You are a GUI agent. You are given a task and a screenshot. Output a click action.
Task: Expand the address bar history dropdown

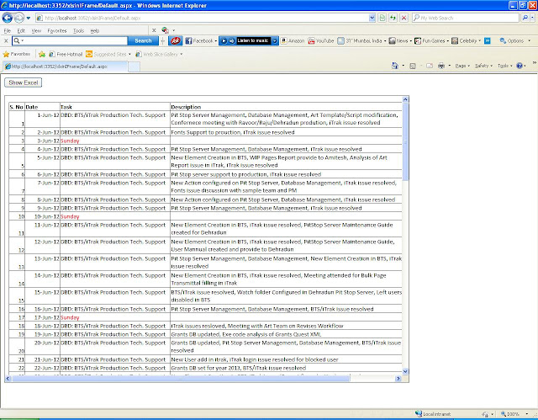click(372, 18)
